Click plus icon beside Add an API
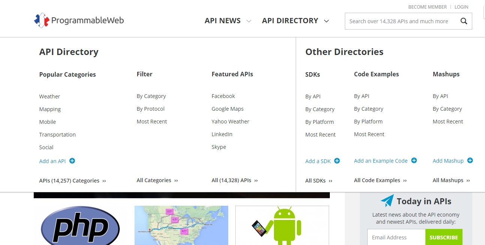485x245 pixels. tap(72, 161)
